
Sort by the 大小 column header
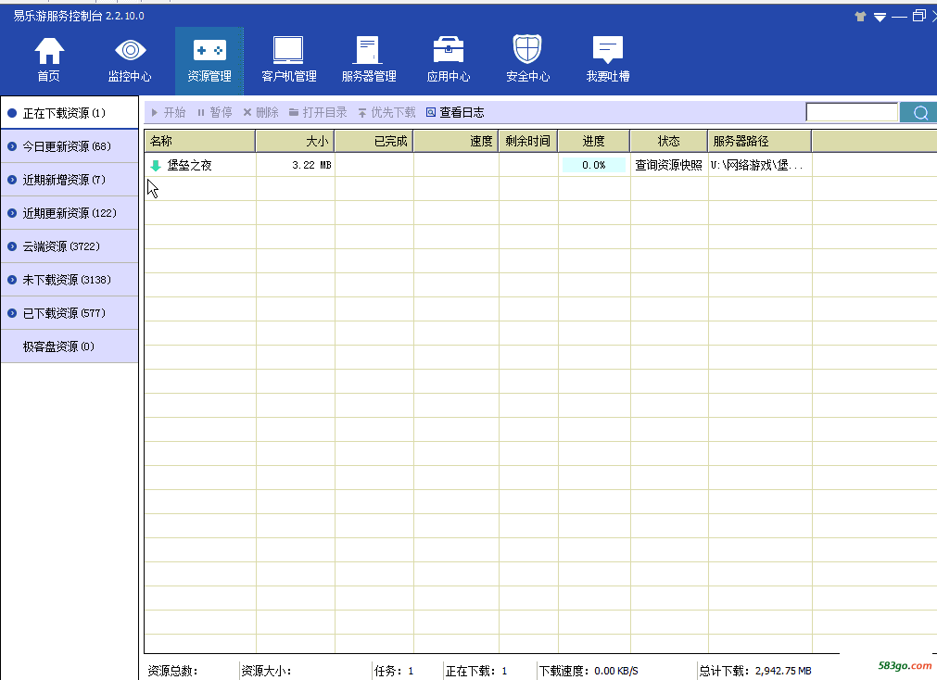295,141
